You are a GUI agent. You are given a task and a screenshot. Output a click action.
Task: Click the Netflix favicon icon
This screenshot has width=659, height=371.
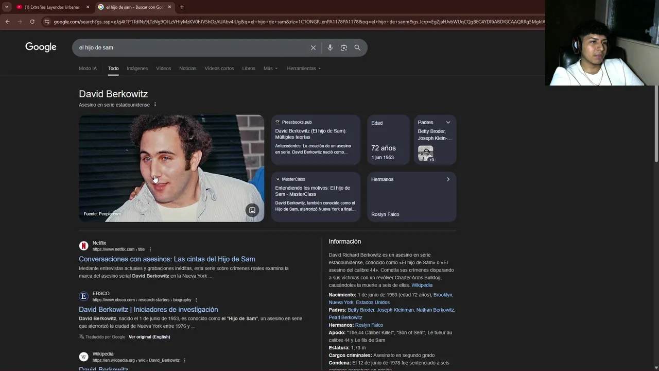(83, 246)
